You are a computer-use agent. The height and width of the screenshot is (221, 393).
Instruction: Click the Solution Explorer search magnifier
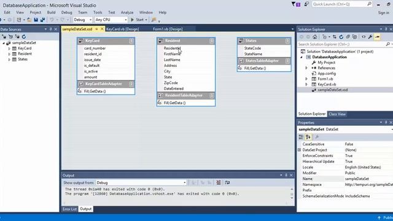coord(387,44)
